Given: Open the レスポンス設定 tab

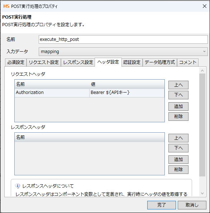Looking at the screenshot, I should pos(78,62).
